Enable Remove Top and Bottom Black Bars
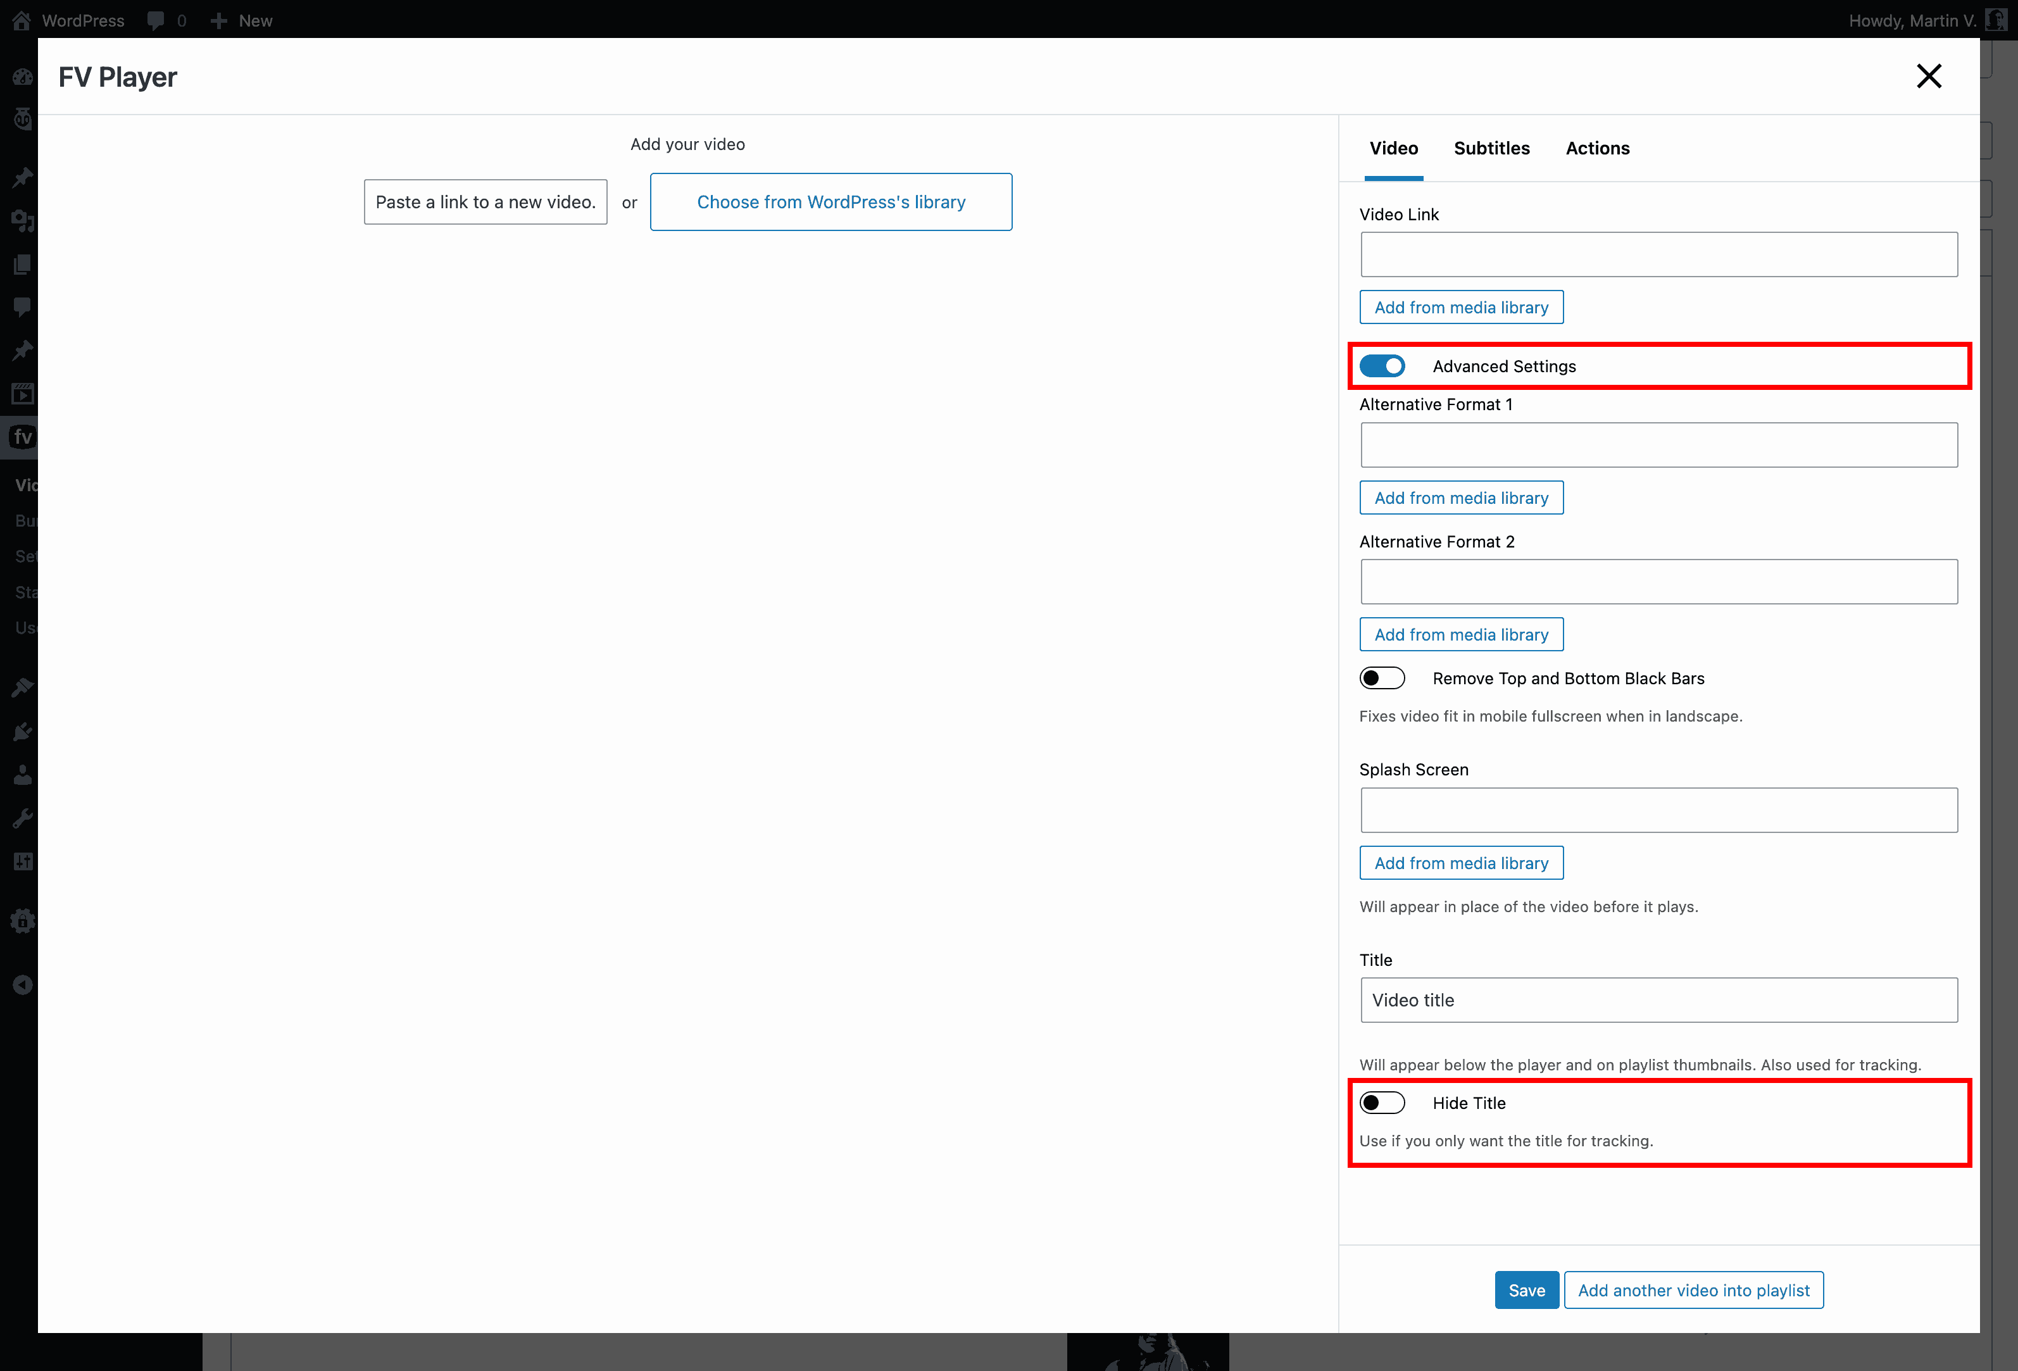The width and height of the screenshot is (2018, 1371). coord(1381,678)
